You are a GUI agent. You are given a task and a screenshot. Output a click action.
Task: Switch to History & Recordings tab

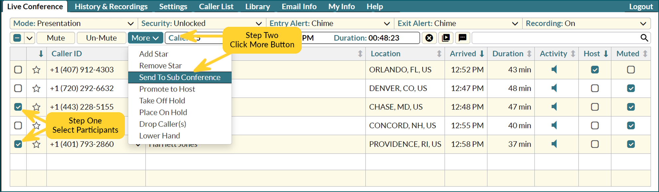click(111, 7)
